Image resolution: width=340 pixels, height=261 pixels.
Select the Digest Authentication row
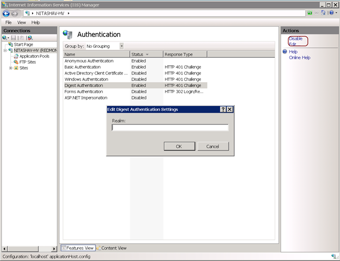(x=135, y=85)
